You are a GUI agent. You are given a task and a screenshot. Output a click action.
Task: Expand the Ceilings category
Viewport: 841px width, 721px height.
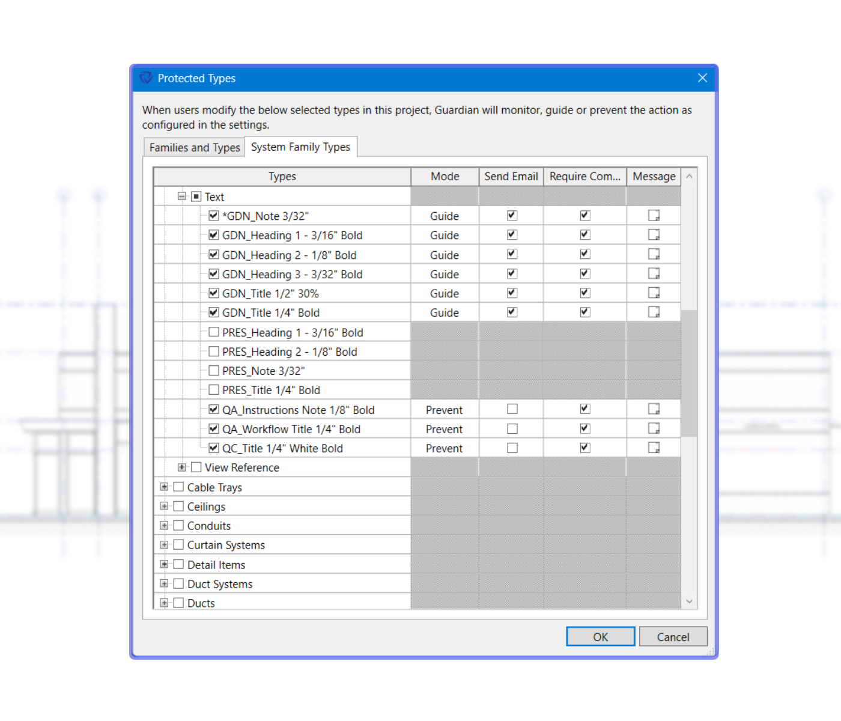(x=164, y=506)
